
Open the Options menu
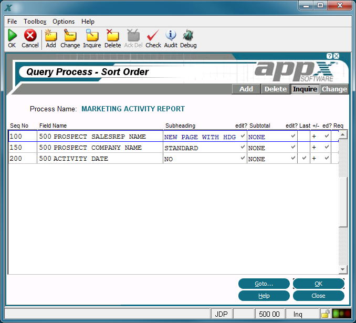tap(64, 22)
